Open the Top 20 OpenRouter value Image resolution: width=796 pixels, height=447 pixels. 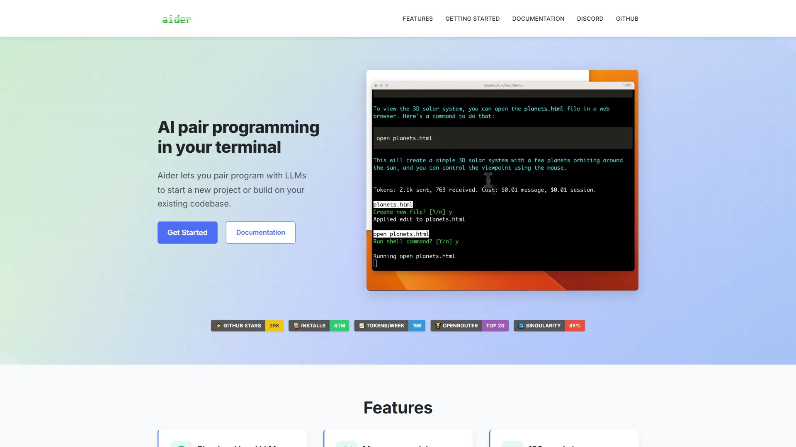[x=495, y=326]
